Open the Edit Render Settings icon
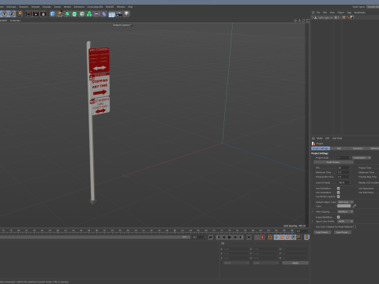379x284 pixels. point(43,14)
